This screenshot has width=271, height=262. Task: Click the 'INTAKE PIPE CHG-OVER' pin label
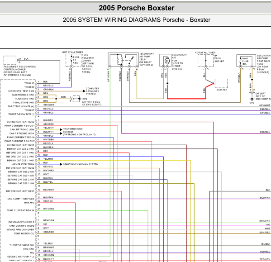20,230
